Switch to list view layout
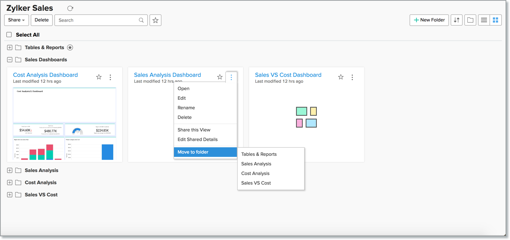The width and height of the screenshot is (510, 240). pyautogui.click(x=484, y=20)
